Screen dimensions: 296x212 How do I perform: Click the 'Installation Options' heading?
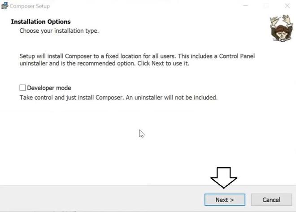pyautogui.click(x=41, y=22)
